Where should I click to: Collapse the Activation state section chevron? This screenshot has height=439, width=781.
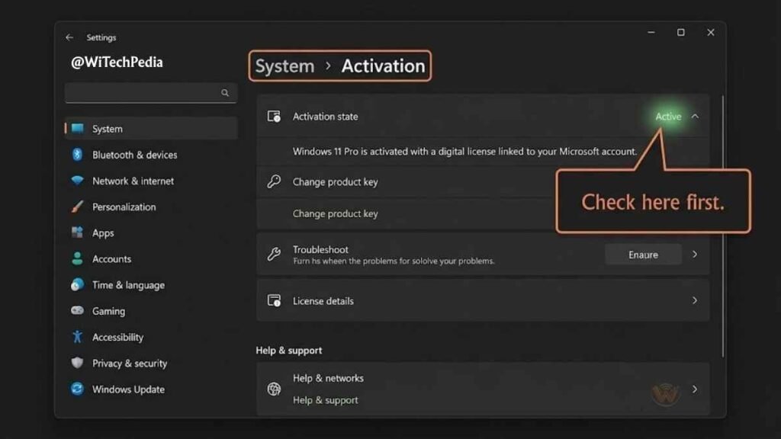tap(695, 117)
